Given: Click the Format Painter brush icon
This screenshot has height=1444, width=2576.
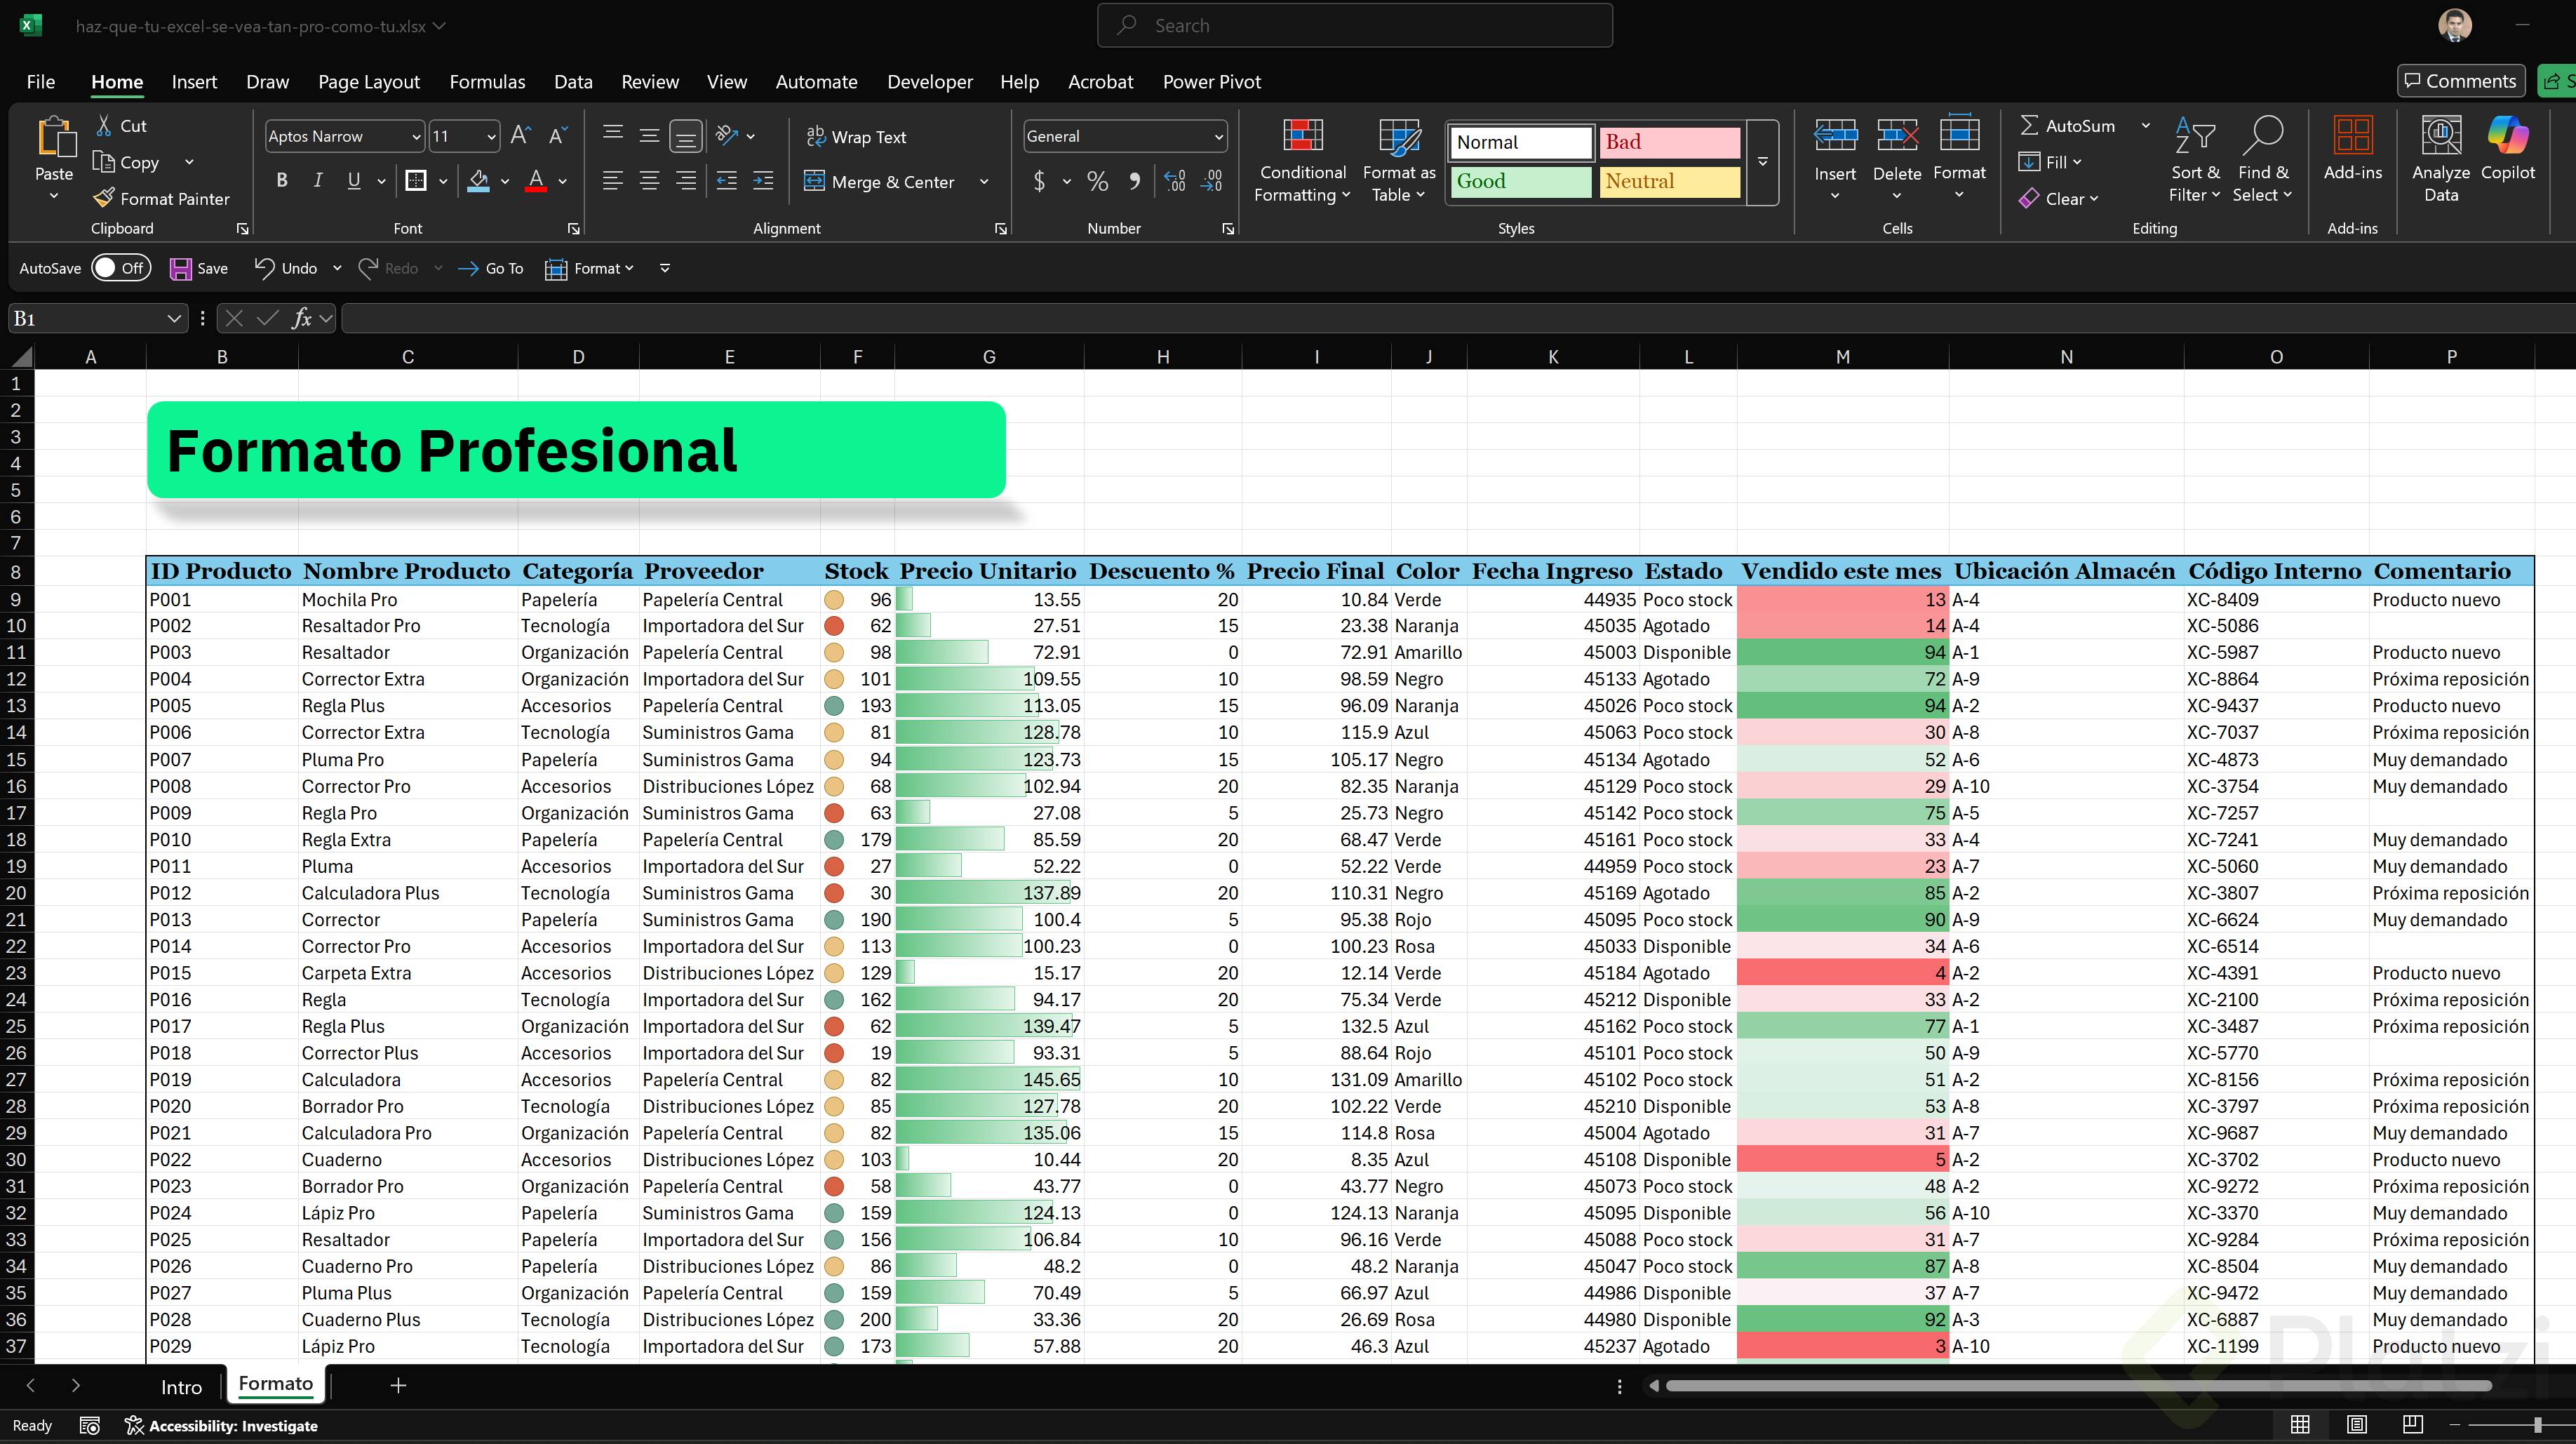Looking at the screenshot, I should pos(104,198).
